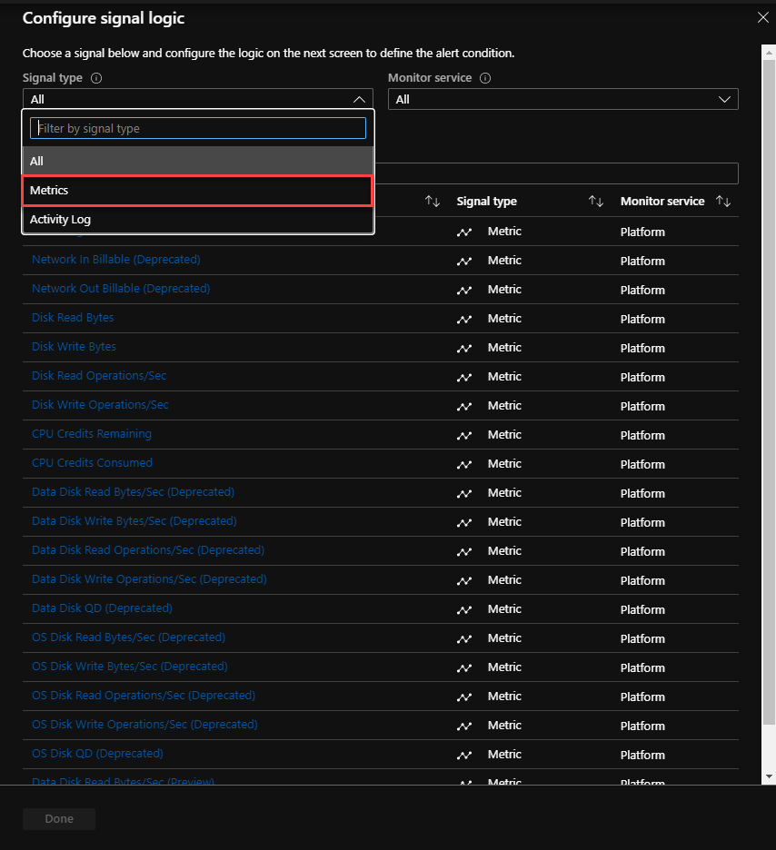Screen dimensions: 776x850
Task: Open the Monitor service dropdown
Action: coord(724,99)
